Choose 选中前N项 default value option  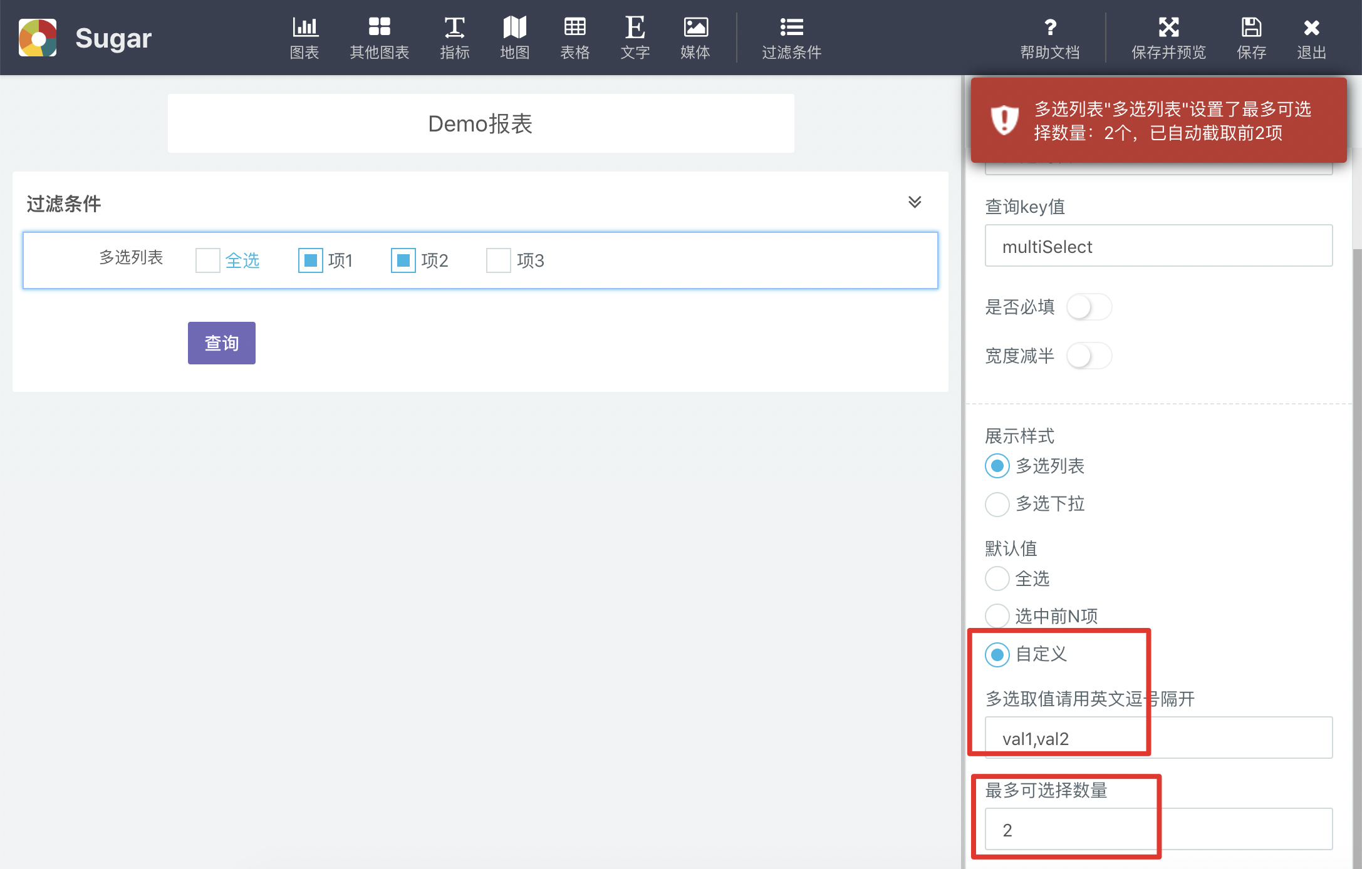coord(997,616)
